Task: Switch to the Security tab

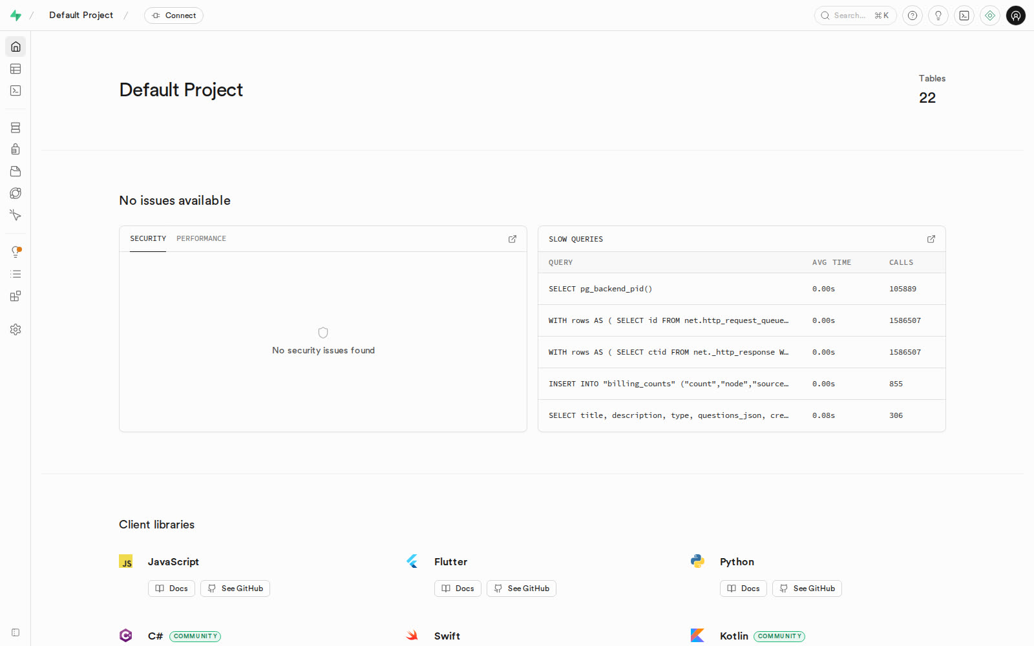Action: click(x=148, y=238)
